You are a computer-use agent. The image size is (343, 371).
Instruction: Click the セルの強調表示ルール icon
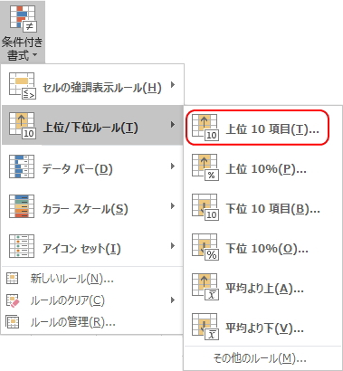pos(22,86)
